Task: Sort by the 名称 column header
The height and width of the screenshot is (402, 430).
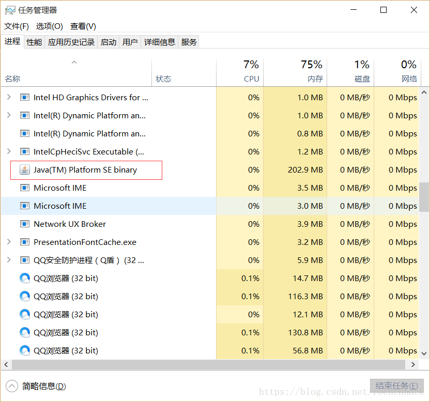Action: (x=76, y=73)
